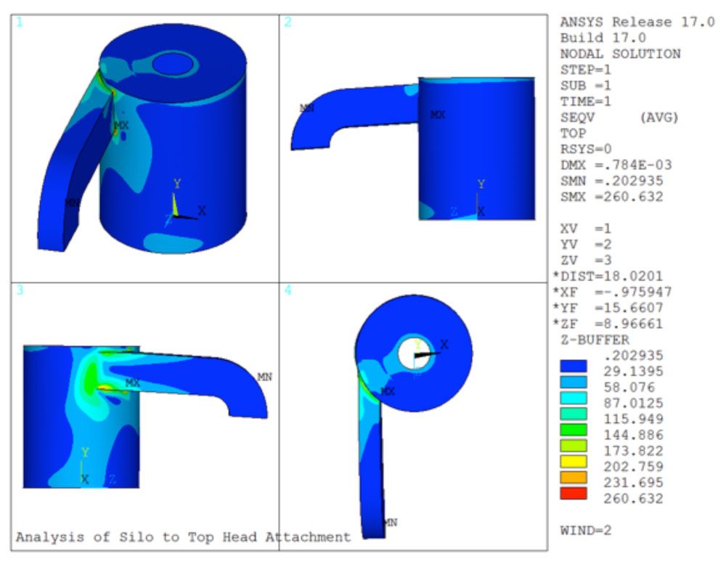Select the 'DMX =.784E-03' line
The height and width of the screenshot is (564, 726).
coord(616,165)
